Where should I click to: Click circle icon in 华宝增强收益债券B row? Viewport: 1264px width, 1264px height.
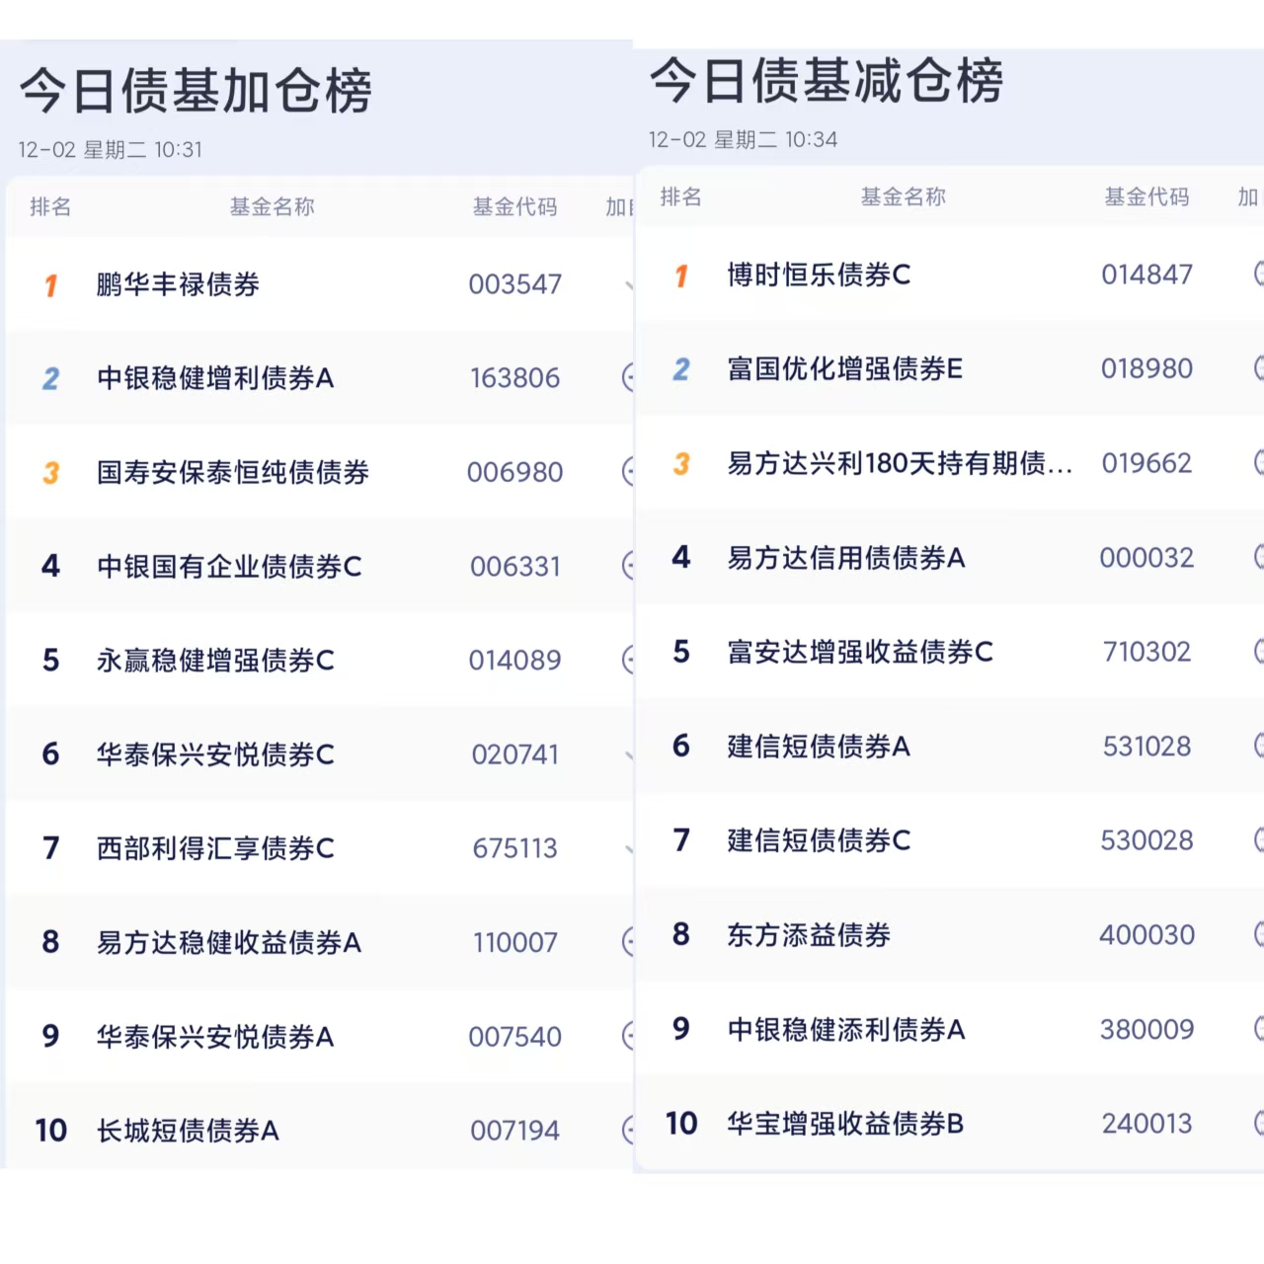[1258, 1123]
